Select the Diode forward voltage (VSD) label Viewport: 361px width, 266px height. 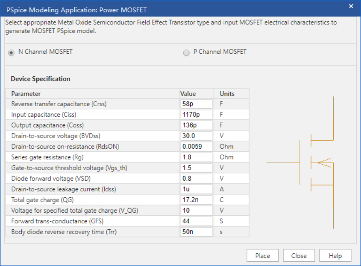click(51, 179)
